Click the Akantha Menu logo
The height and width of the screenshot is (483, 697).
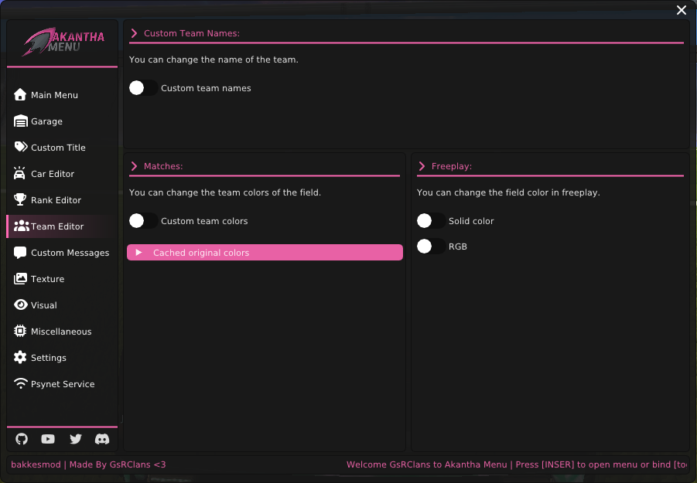point(63,43)
